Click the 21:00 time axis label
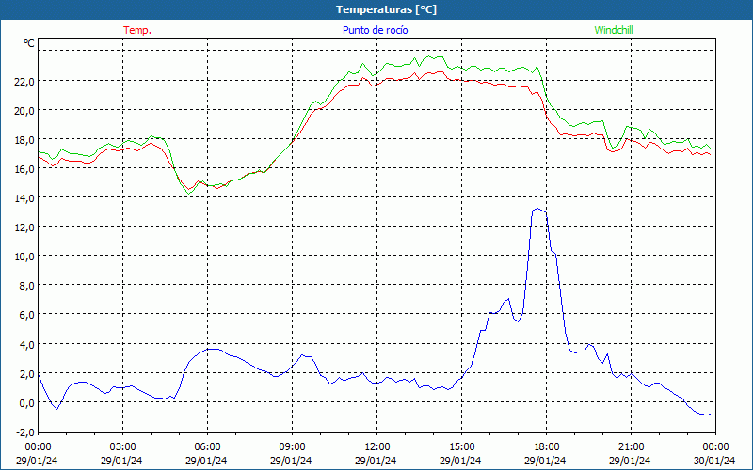 (631, 447)
